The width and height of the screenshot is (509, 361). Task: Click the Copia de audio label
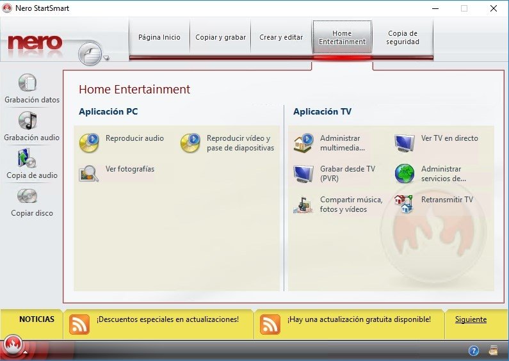[x=32, y=175]
